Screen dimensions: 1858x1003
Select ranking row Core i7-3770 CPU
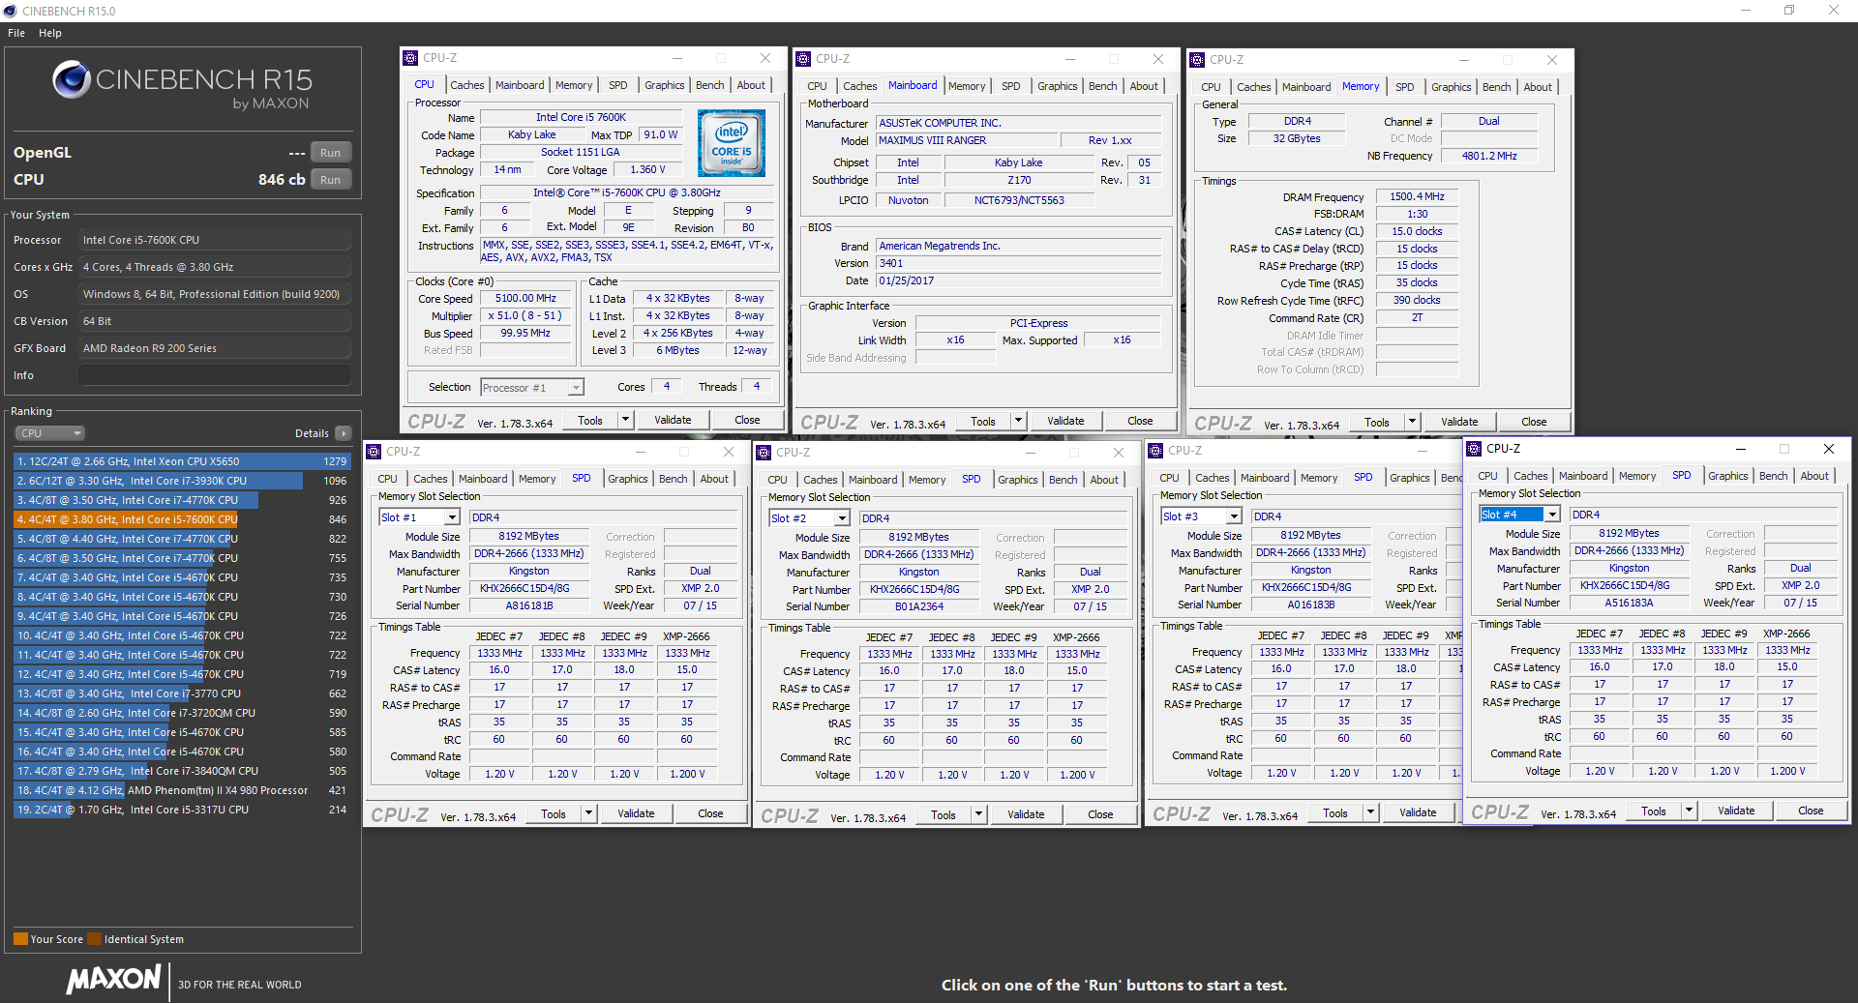point(181,693)
